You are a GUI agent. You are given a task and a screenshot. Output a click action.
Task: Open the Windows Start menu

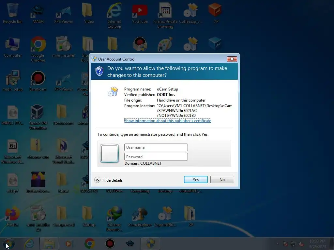[x=9, y=243]
